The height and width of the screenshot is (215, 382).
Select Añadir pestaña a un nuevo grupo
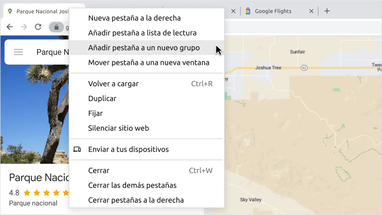146,48
